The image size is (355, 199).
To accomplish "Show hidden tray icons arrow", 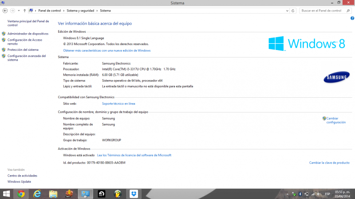I will click(288, 194).
